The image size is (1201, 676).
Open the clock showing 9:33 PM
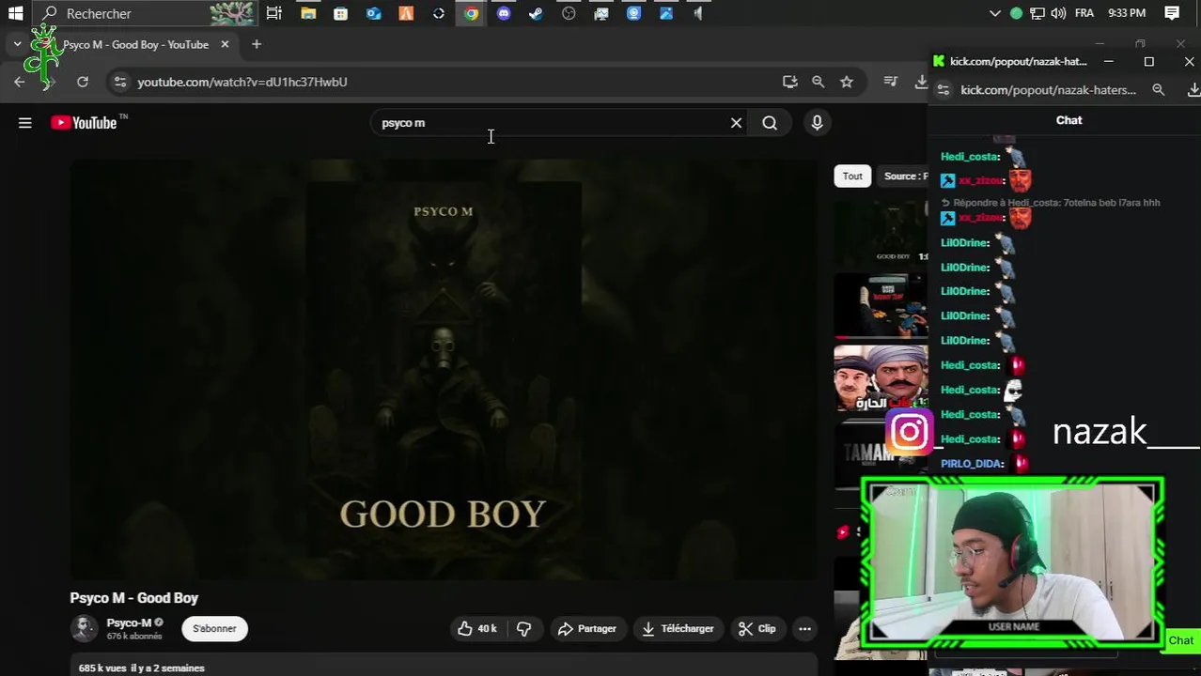click(x=1127, y=13)
